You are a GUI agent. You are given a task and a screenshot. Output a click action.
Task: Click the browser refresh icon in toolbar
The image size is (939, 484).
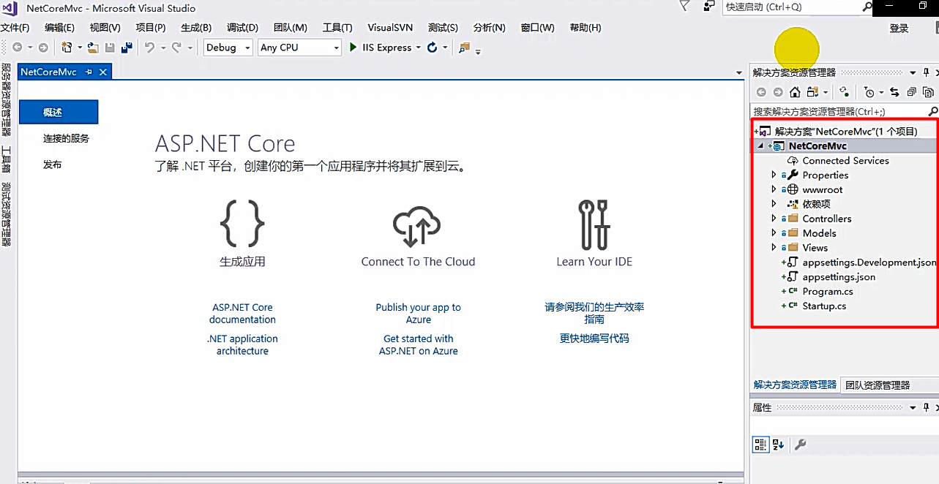coord(433,48)
